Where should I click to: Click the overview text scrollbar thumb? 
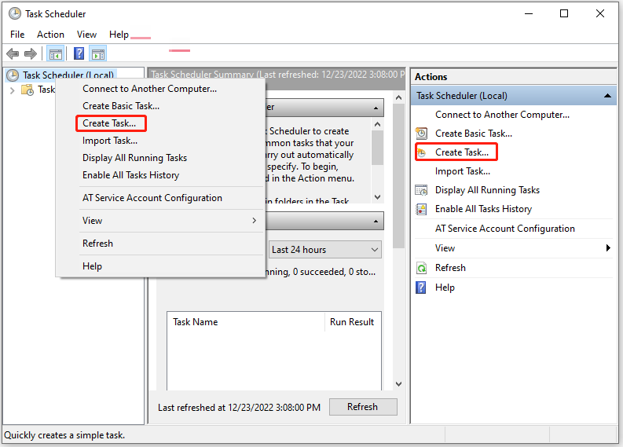(x=377, y=148)
